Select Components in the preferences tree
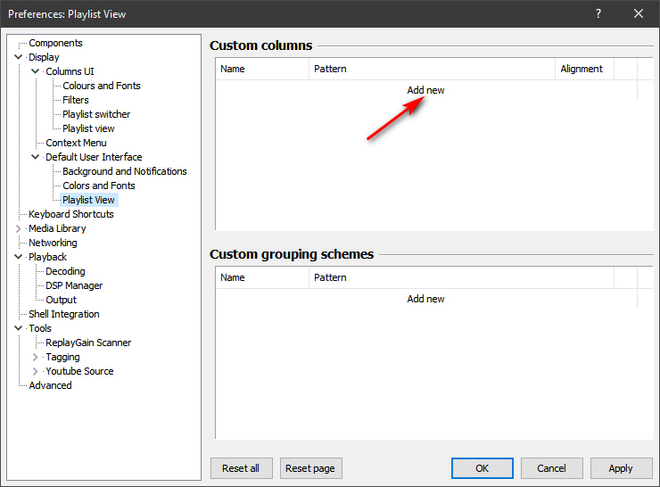This screenshot has width=660, height=487. tap(55, 43)
